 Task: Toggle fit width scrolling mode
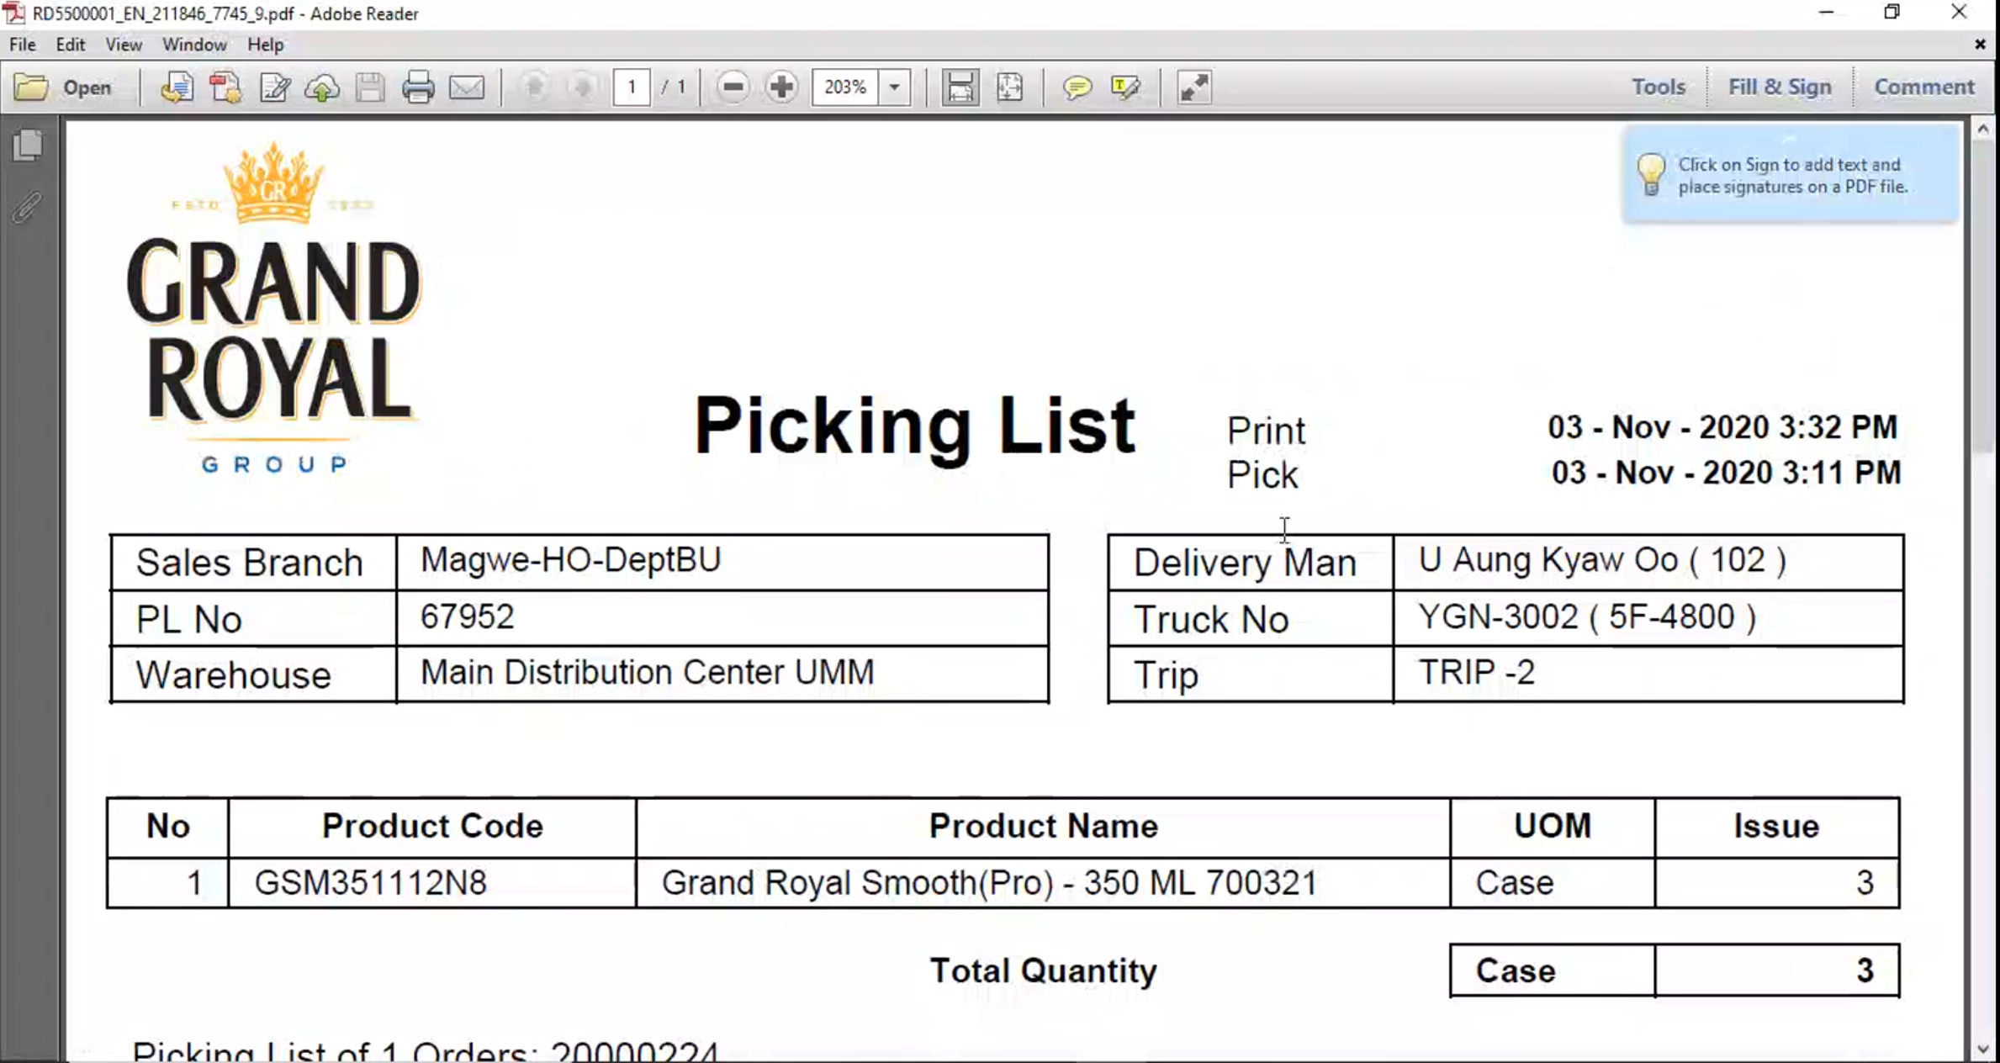point(960,87)
